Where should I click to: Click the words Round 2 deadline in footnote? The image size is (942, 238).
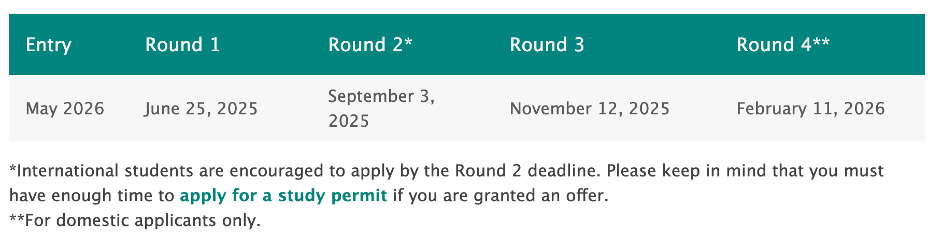(527, 171)
